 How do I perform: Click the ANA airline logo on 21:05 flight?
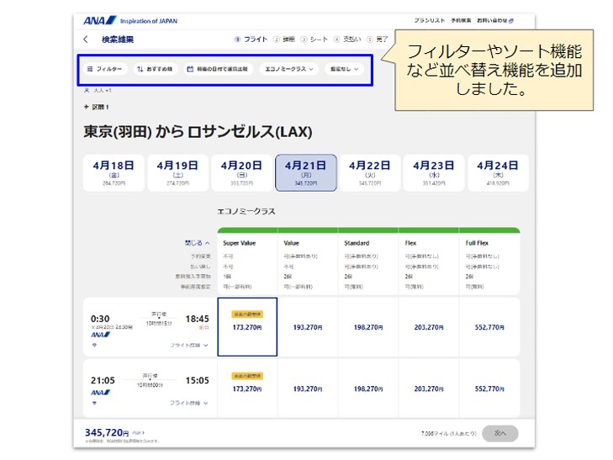100,393
